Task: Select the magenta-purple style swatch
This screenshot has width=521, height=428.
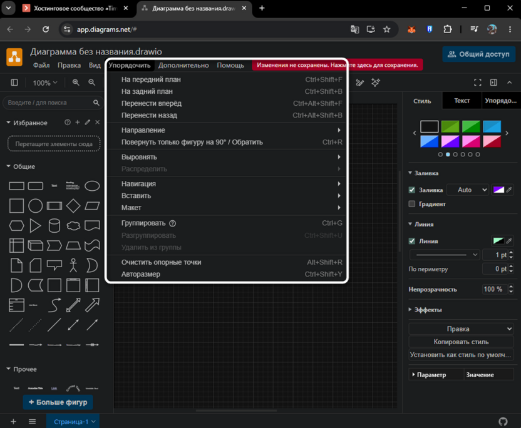Action: [450, 141]
